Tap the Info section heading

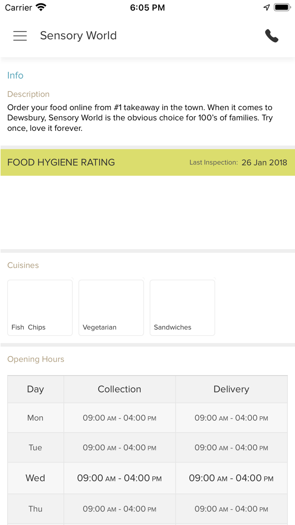click(x=15, y=76)
